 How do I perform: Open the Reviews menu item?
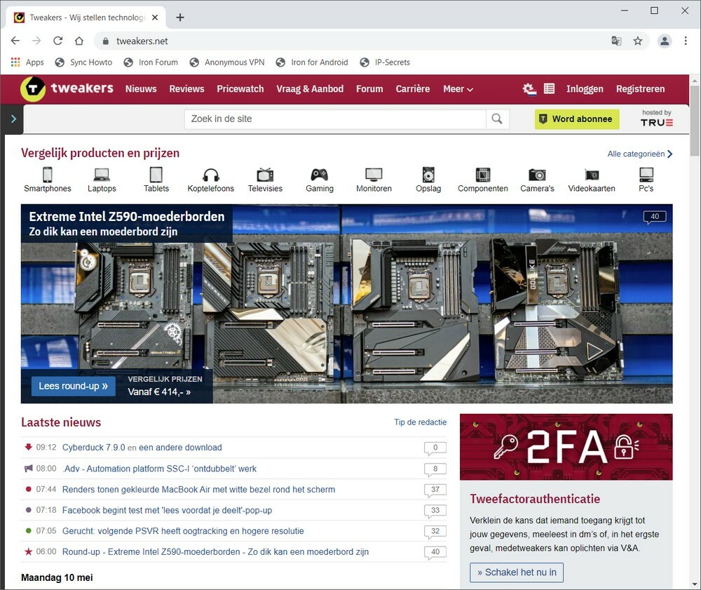(x=186, y=89)
